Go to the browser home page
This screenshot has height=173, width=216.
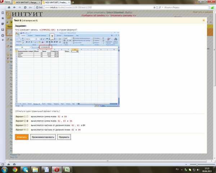pyautogui.click(x=9, y=8)
